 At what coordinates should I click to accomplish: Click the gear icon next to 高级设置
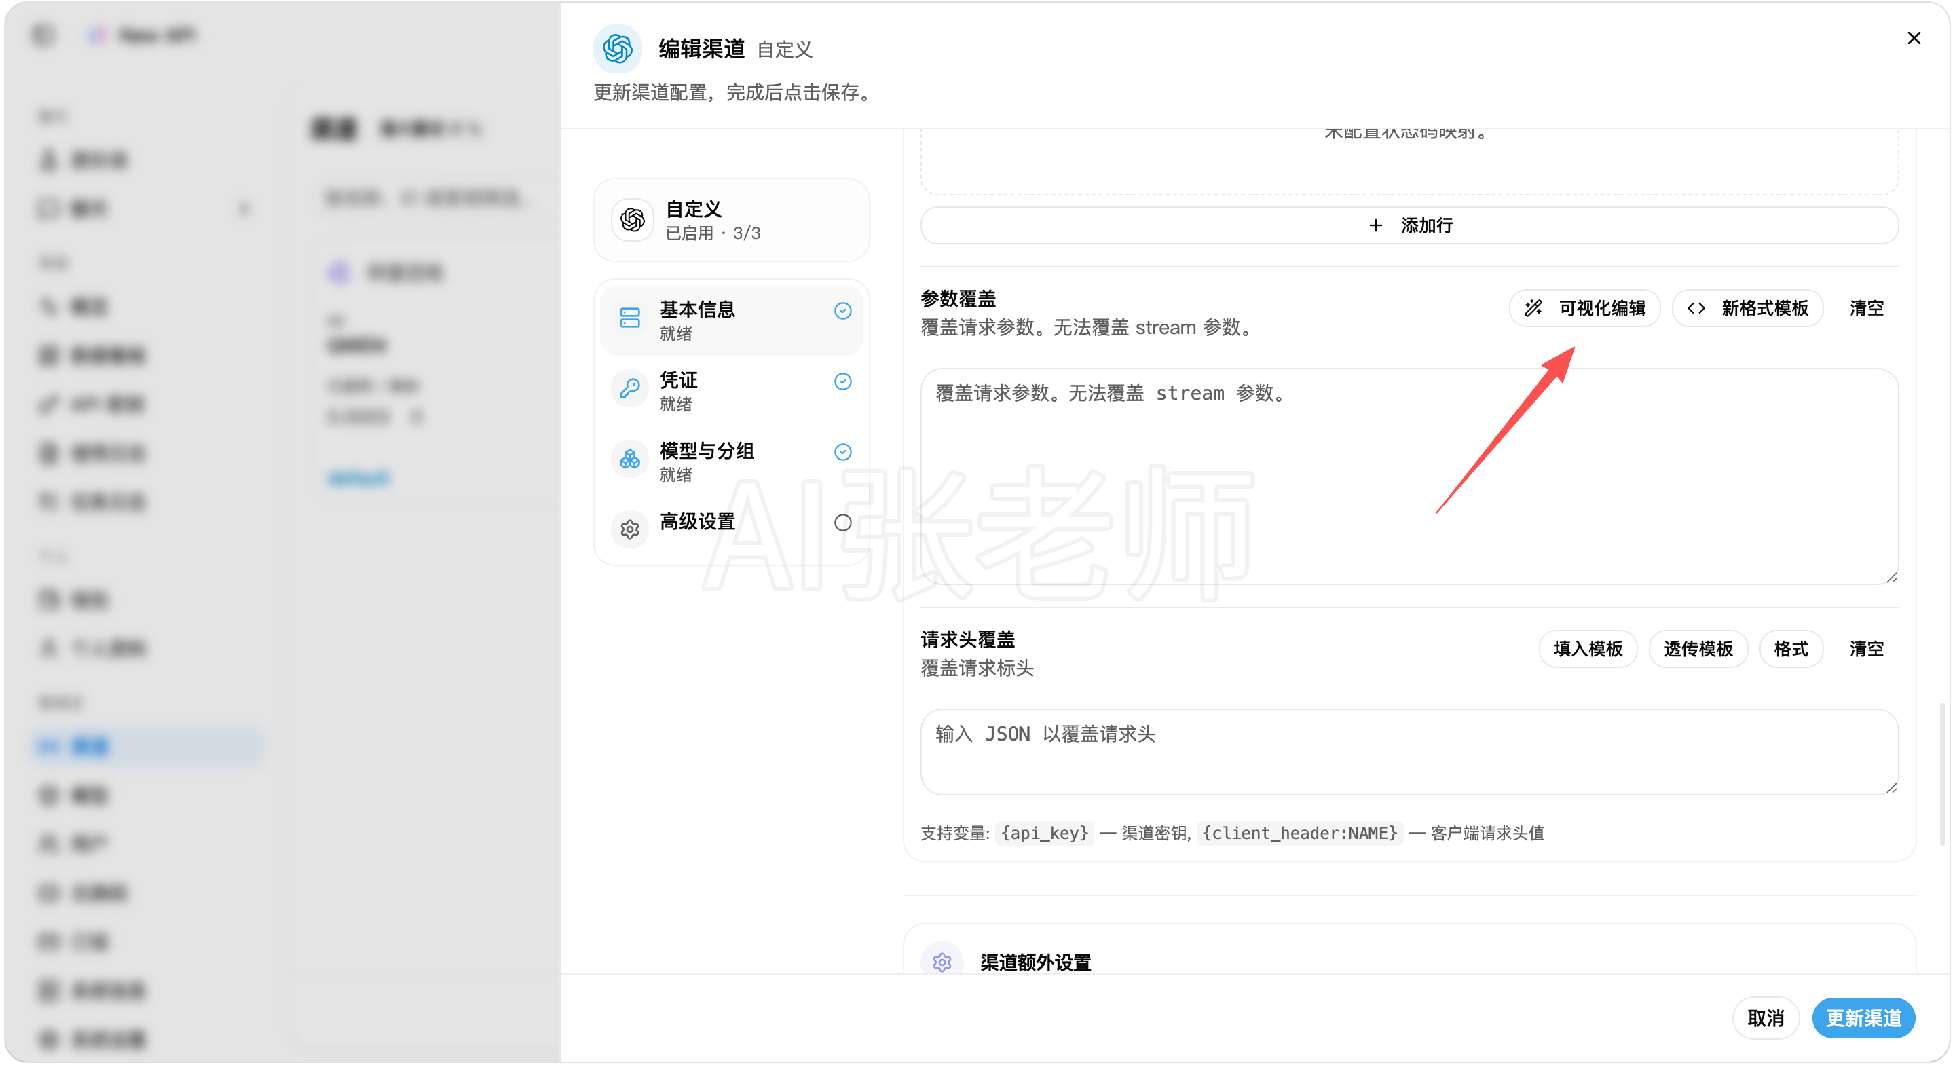click(630, 529)
